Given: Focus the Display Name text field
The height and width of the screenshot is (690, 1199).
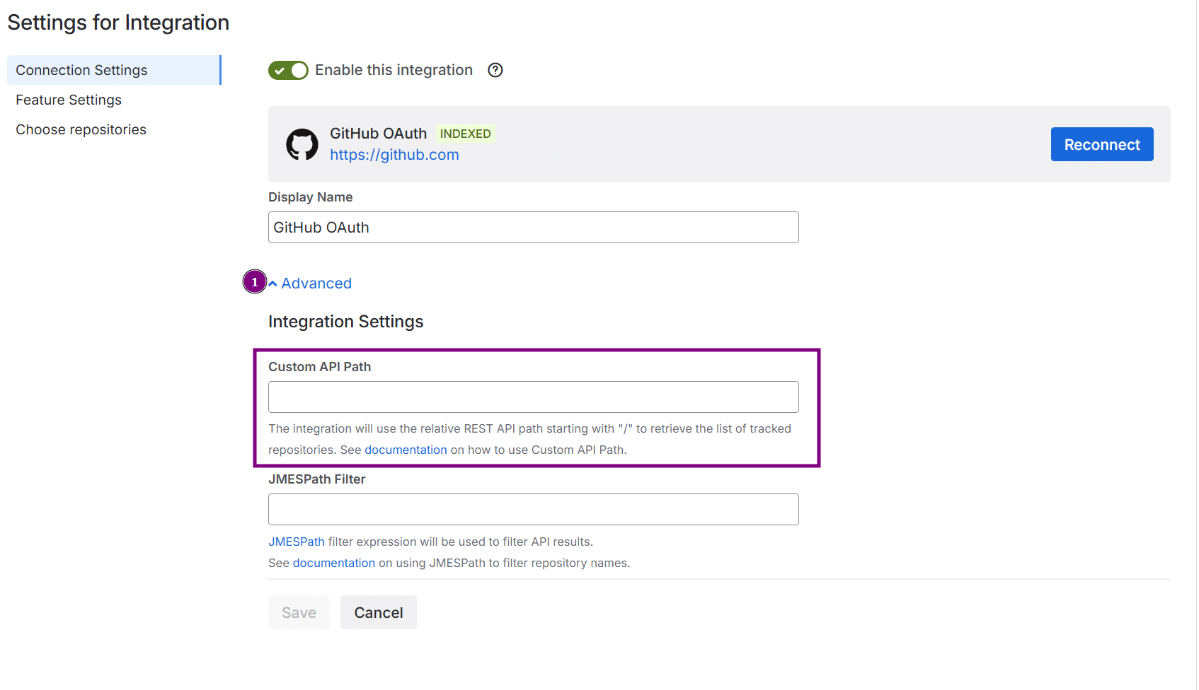Looking at the screenshot, I should click(533, 228).
